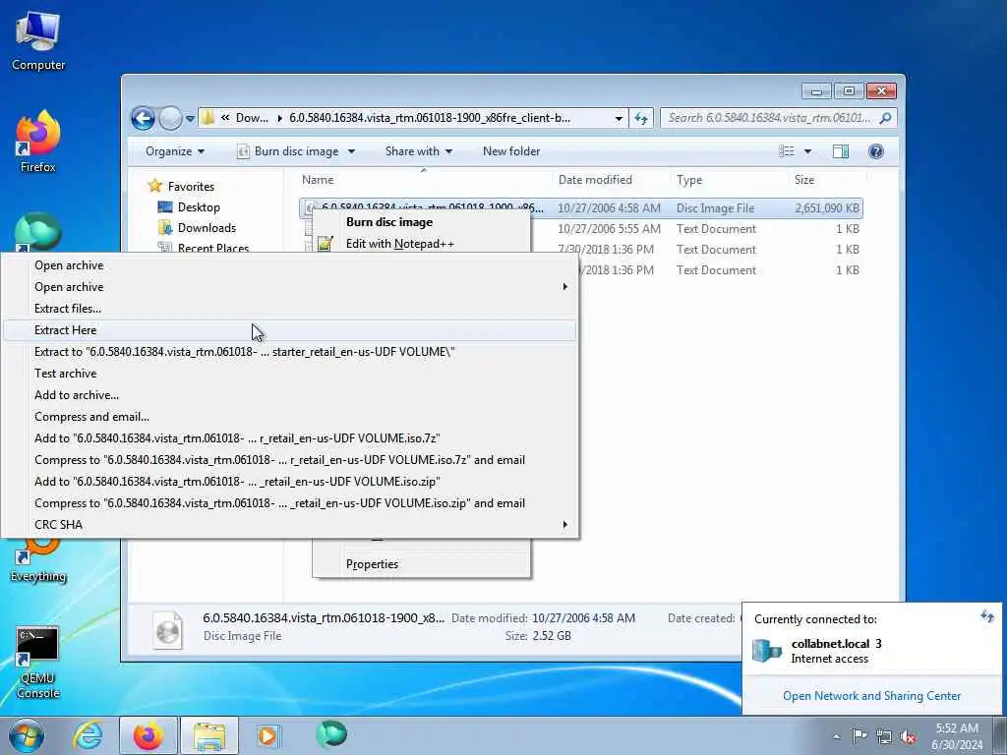Click the magnifier icon in search box

click(x=885, y=118)
